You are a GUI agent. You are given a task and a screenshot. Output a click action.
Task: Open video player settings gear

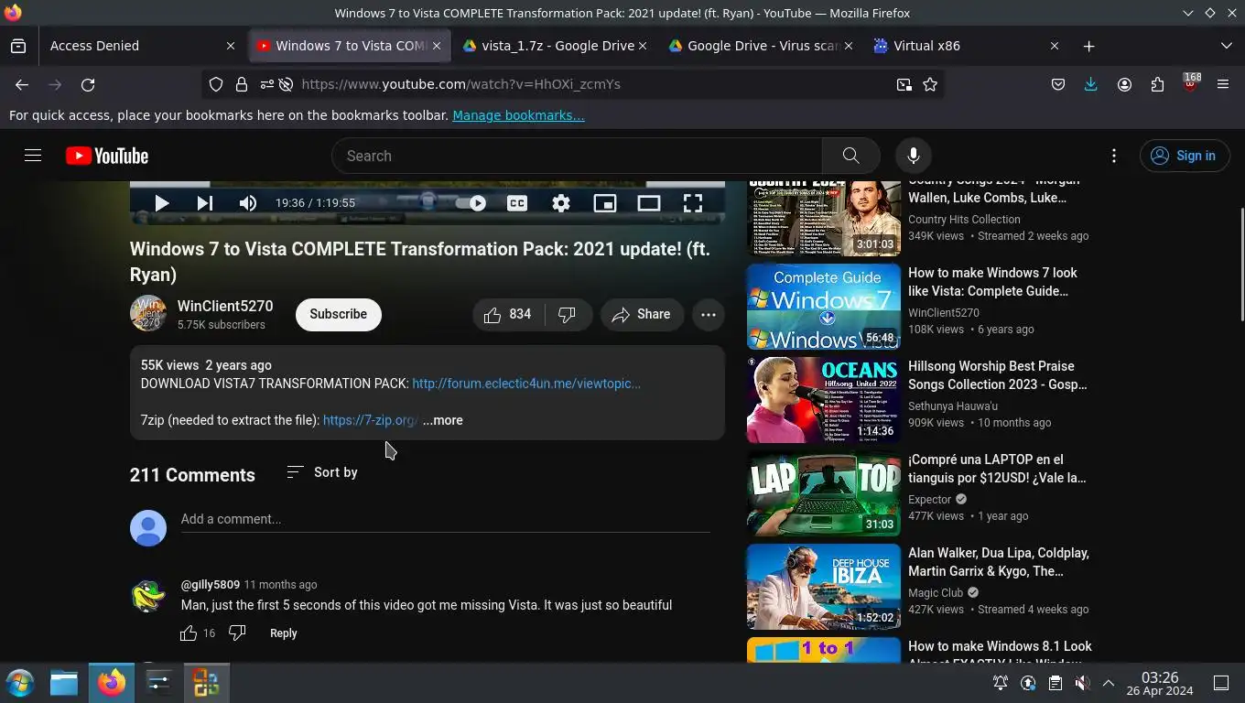(561, 203)
